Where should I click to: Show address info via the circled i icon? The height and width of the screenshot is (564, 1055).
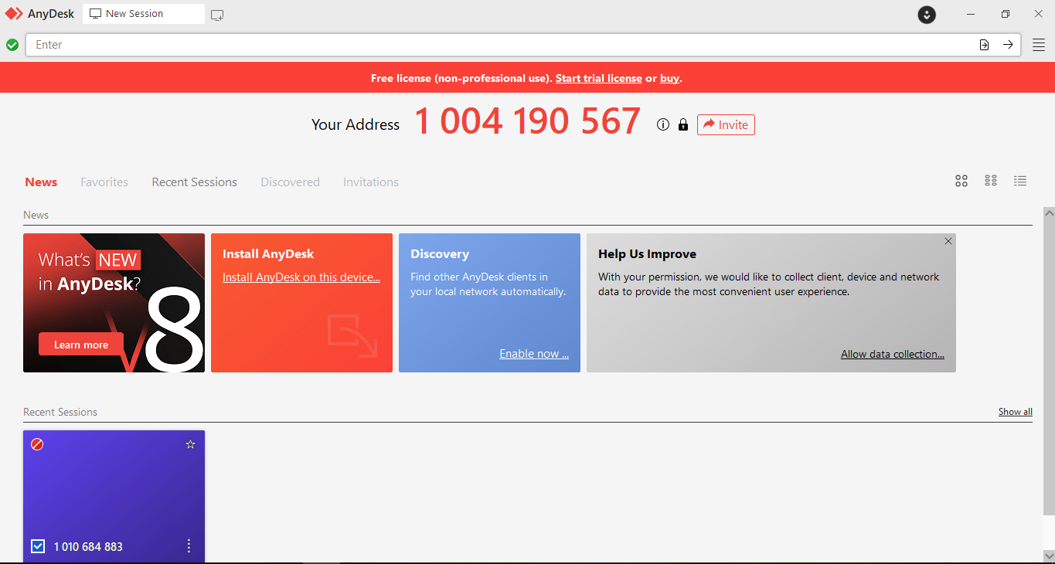point(662,124)
